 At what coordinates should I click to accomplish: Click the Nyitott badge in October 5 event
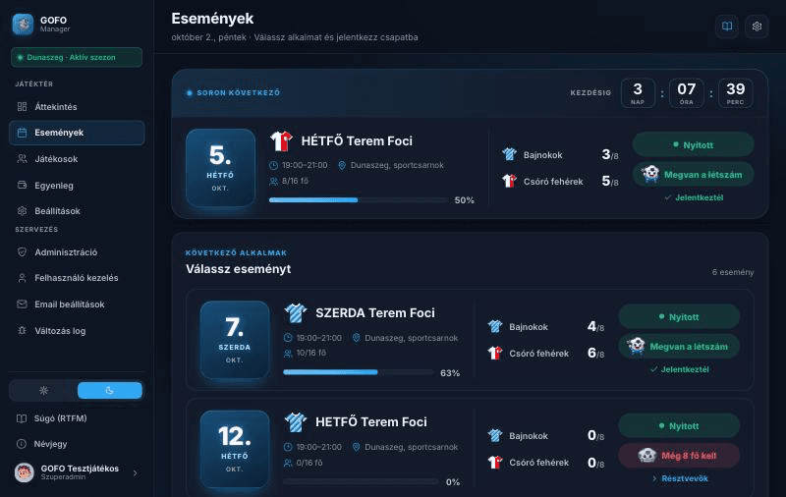coord(694,144)
